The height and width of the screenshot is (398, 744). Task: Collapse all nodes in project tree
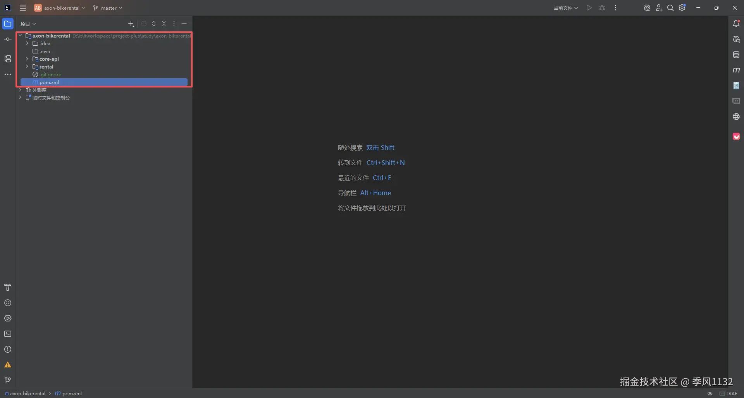(164, 24)
